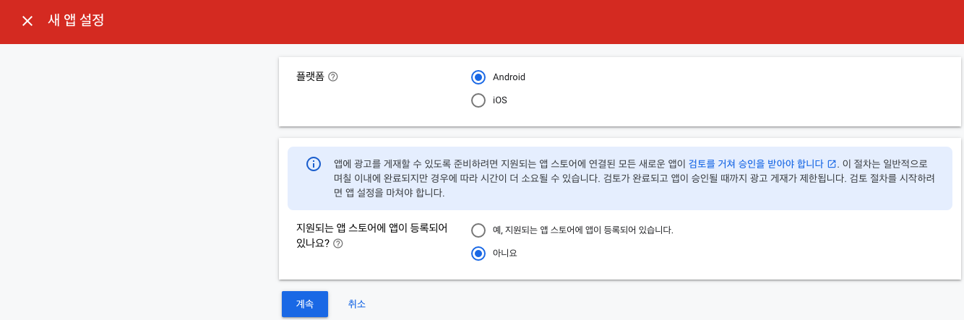This screenshot has width=964, height=320.
Task: Choose 예, 지원되는 앱 스토어에 앱이 등록되어 있습니다
Action: 478,230
